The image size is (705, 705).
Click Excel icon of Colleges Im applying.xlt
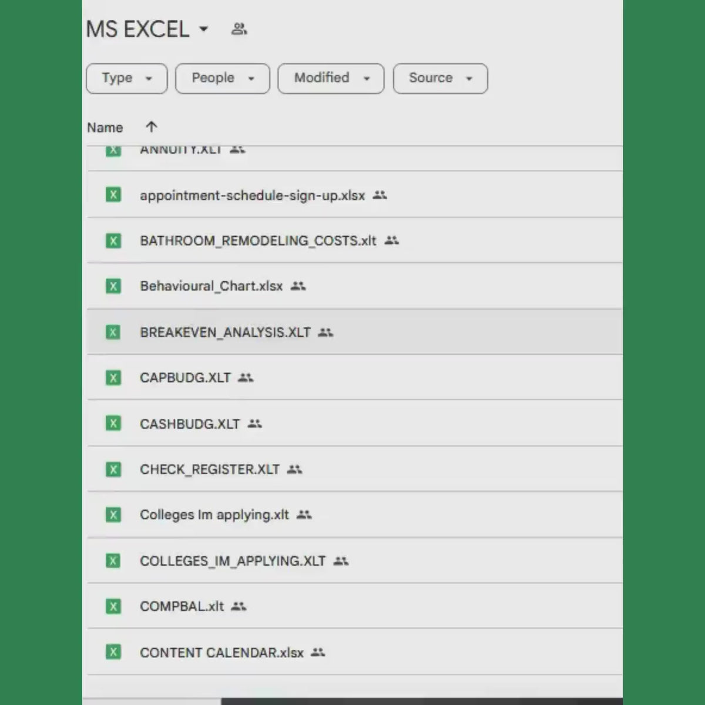(113, 515)
